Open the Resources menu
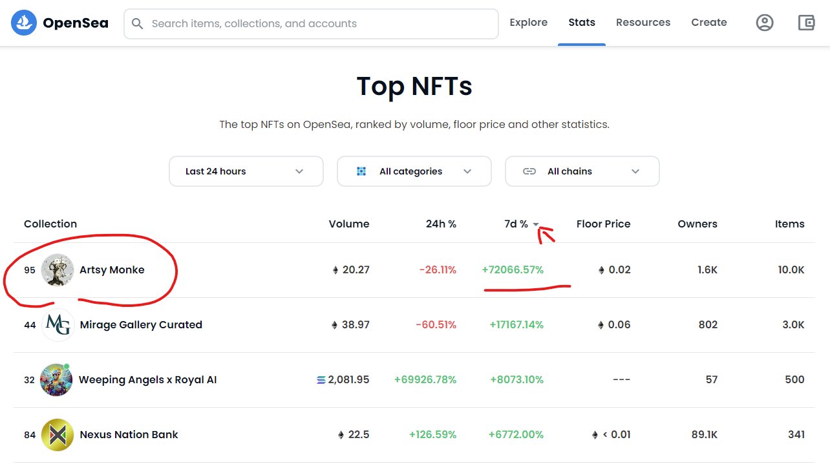 tap(643, 23)
